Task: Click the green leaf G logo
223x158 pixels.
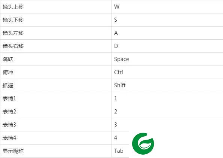Action: pyautogui.click(x=143, y=143)
